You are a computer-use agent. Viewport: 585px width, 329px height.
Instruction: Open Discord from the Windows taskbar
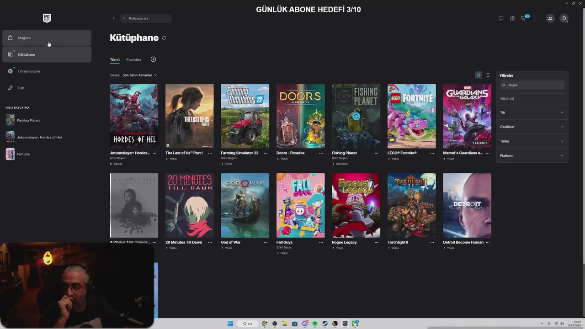coord(305,324)
